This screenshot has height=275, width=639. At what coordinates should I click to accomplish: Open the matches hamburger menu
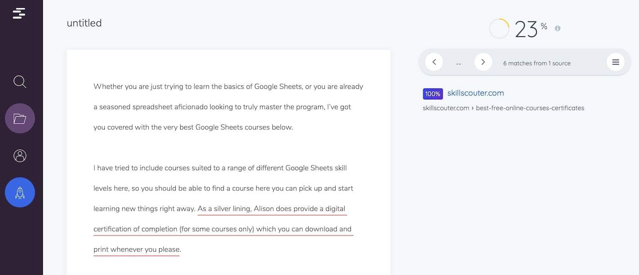click(x=616, y=62)
